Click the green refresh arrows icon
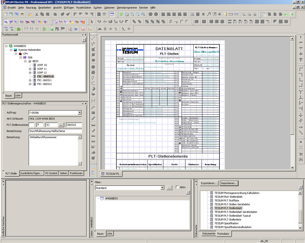 pyautogui.click(x=121, y=14)
